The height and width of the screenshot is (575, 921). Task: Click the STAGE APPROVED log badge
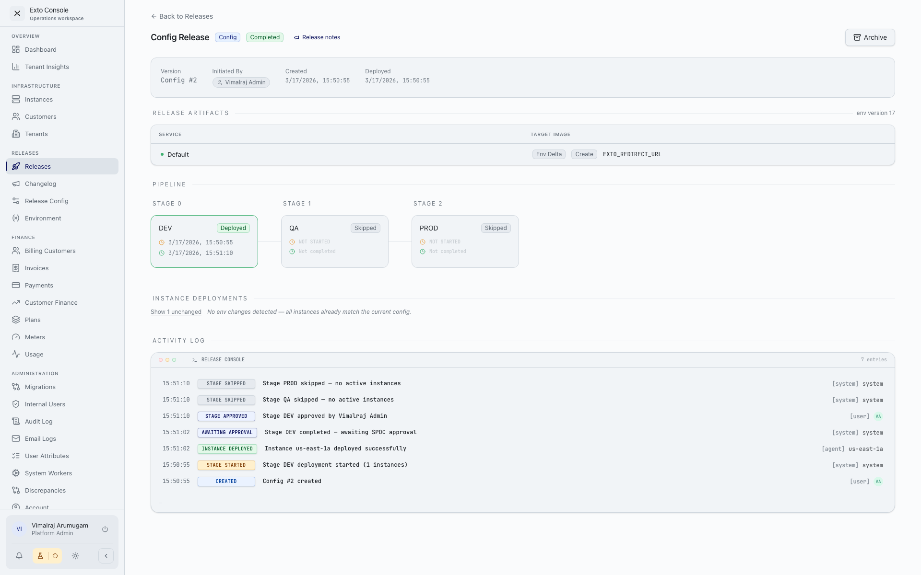[226, 416]
